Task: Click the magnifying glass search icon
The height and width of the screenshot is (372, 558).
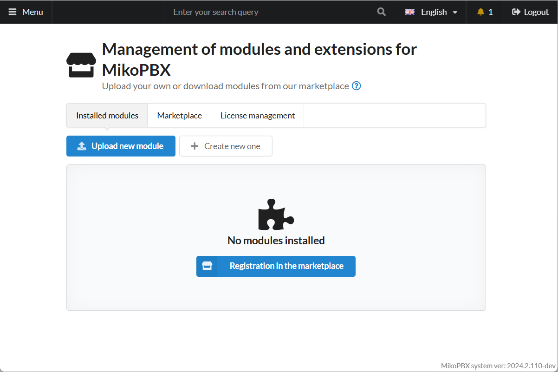Action: 382,12
